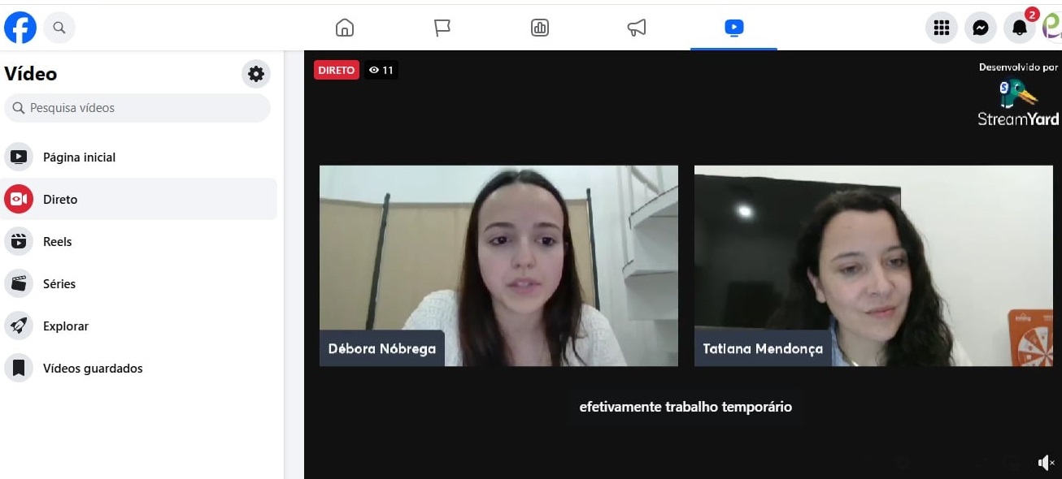Screen dimensions: 1062x479
Task: Open the Pages flag icon
Action: click(442, 28)
